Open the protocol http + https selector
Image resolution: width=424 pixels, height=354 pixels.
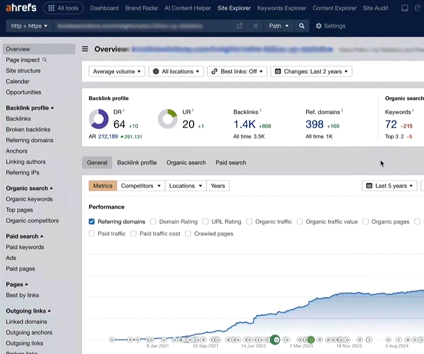[29, 26]
